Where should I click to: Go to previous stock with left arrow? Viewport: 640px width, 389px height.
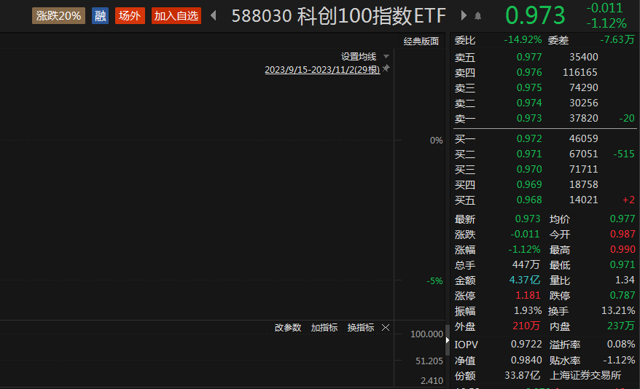tap(213, 16)
